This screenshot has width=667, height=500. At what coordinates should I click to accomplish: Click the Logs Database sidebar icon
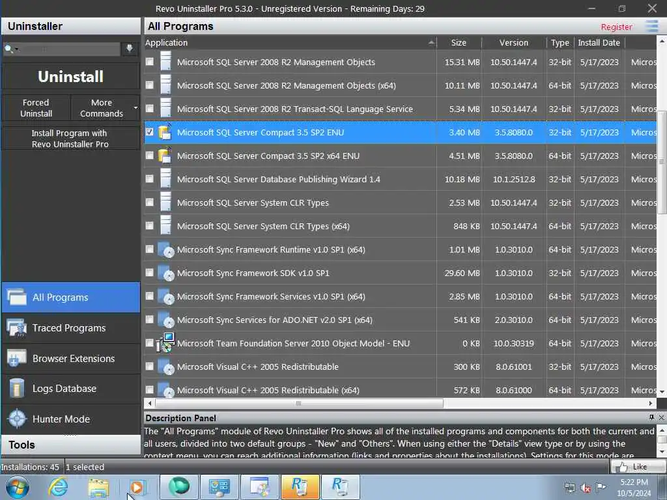click(x=16, y=388)
